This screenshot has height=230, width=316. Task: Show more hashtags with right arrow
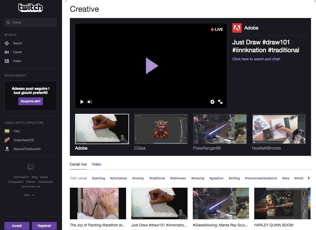coord(309,178)
